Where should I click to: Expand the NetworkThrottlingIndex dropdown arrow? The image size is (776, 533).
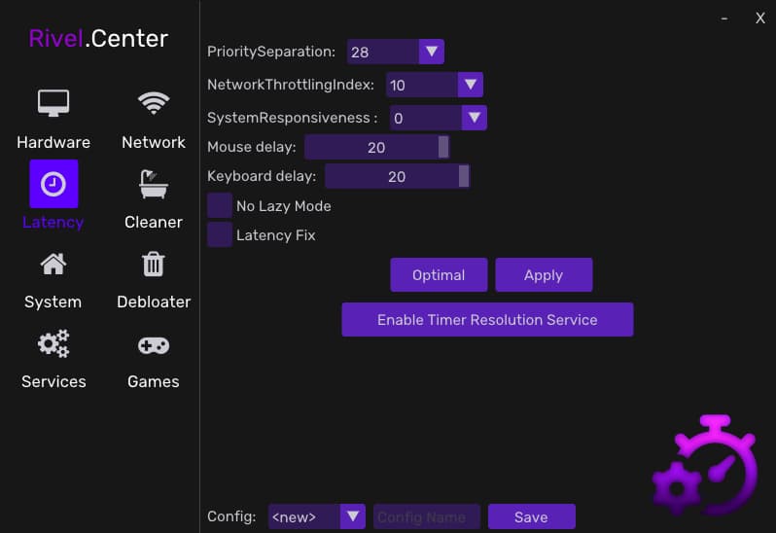[x=470, y=85]
